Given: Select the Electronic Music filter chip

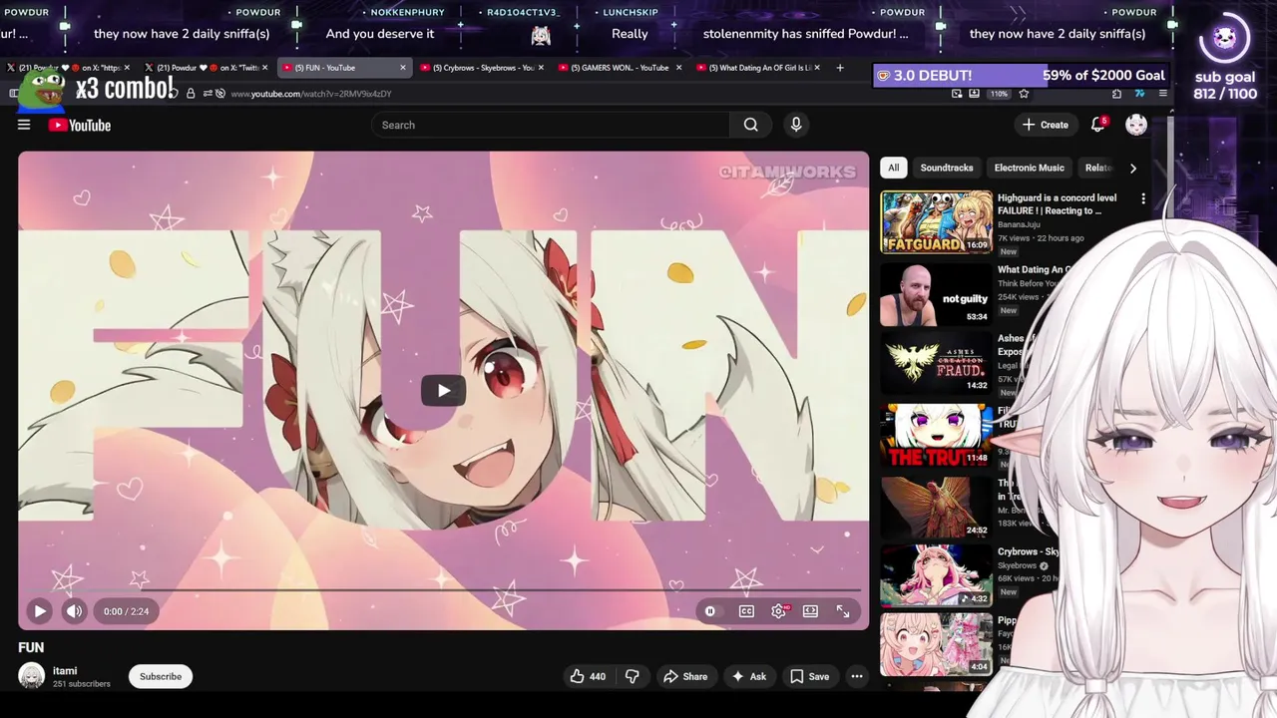Looking at the screenshot, I should pyautogui.click(x=1030, y=168).
